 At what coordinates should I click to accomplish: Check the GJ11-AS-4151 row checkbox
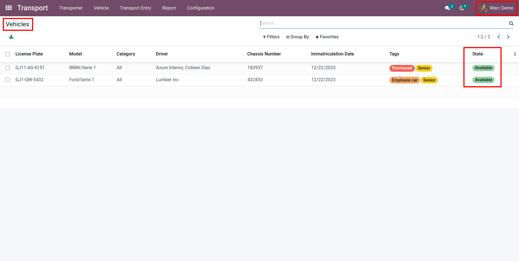[x=8, y=68]
